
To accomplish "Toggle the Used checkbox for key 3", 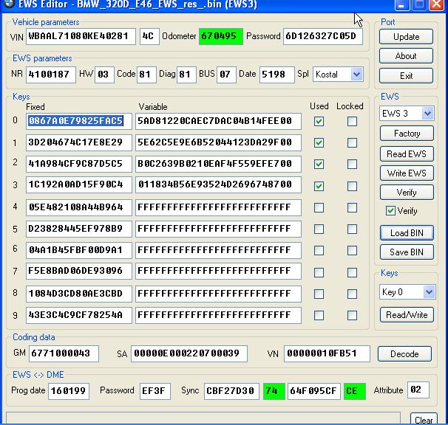I will [319, 186].
